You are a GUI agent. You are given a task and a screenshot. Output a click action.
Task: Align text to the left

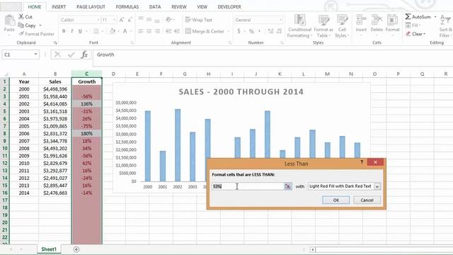click(x=141, y=31)
